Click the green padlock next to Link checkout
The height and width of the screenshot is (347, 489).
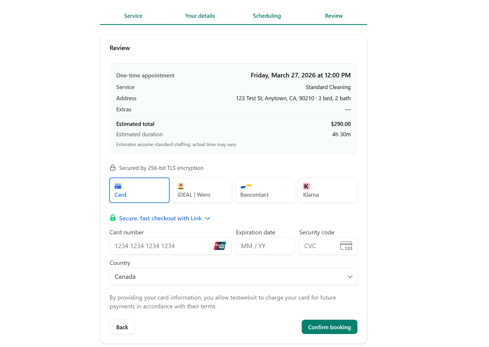(112, 218)
